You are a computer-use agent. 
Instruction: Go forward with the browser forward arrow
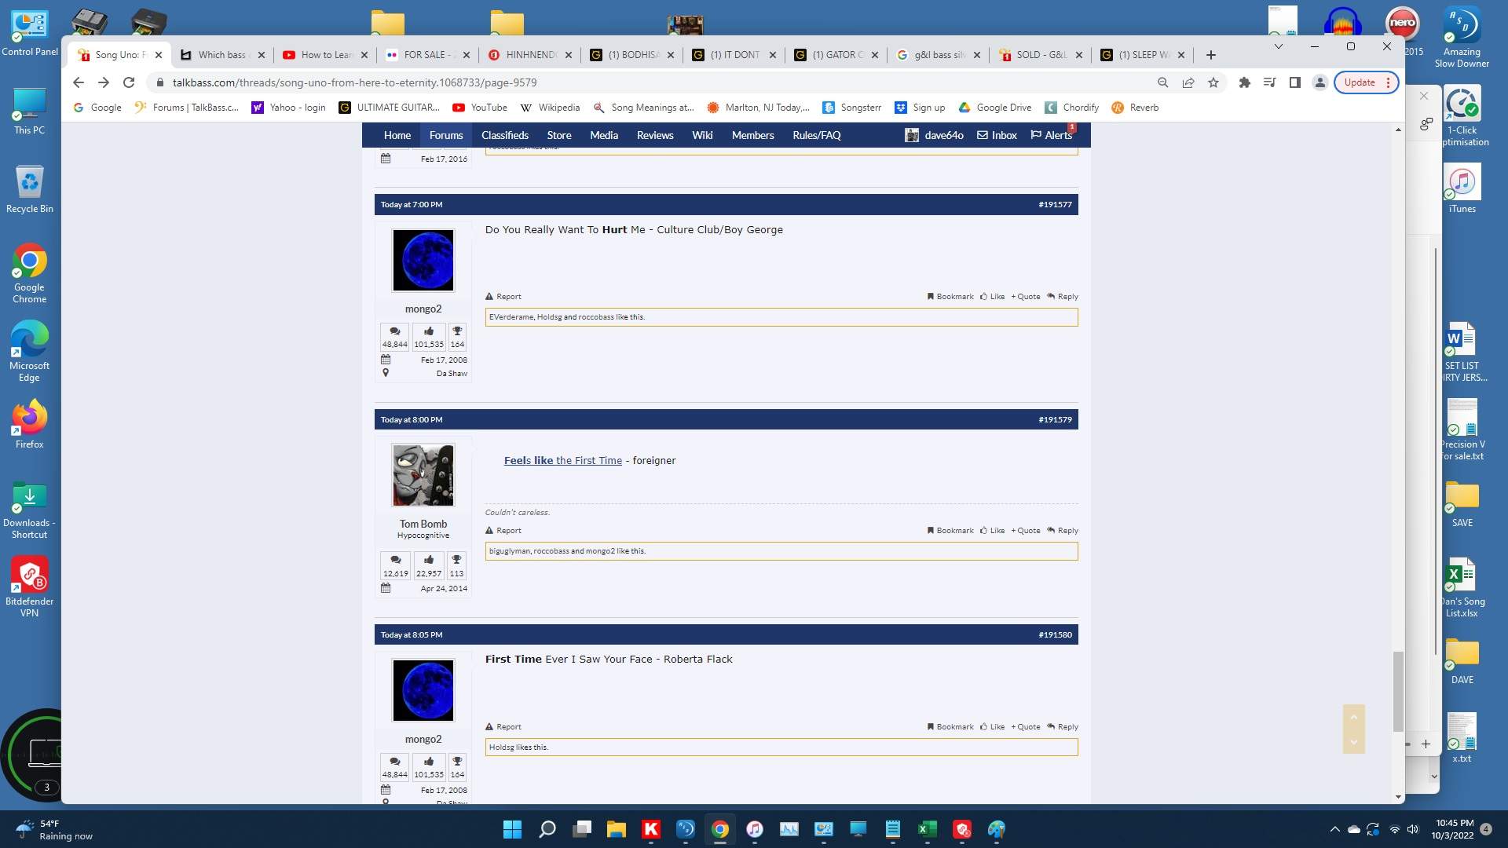[103, 82]
